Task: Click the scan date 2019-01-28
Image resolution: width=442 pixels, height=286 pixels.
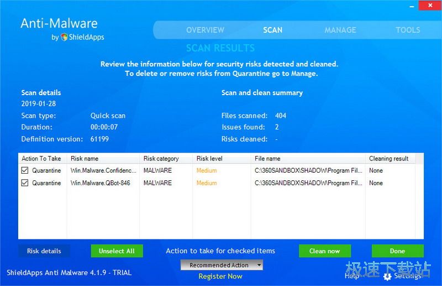Action: point(39,103)
